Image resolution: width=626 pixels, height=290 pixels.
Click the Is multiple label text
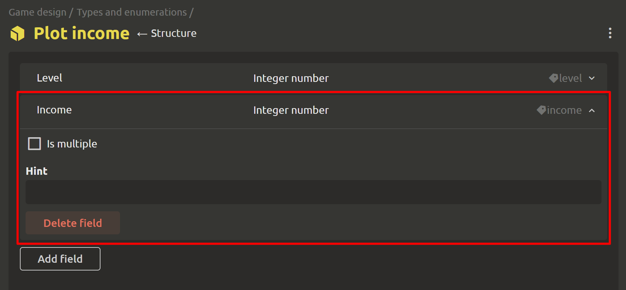coord(72,144)
